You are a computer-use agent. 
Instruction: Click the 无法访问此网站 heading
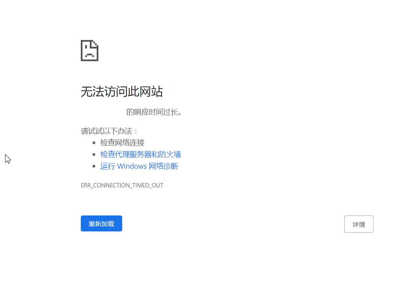tap(122, 92)
